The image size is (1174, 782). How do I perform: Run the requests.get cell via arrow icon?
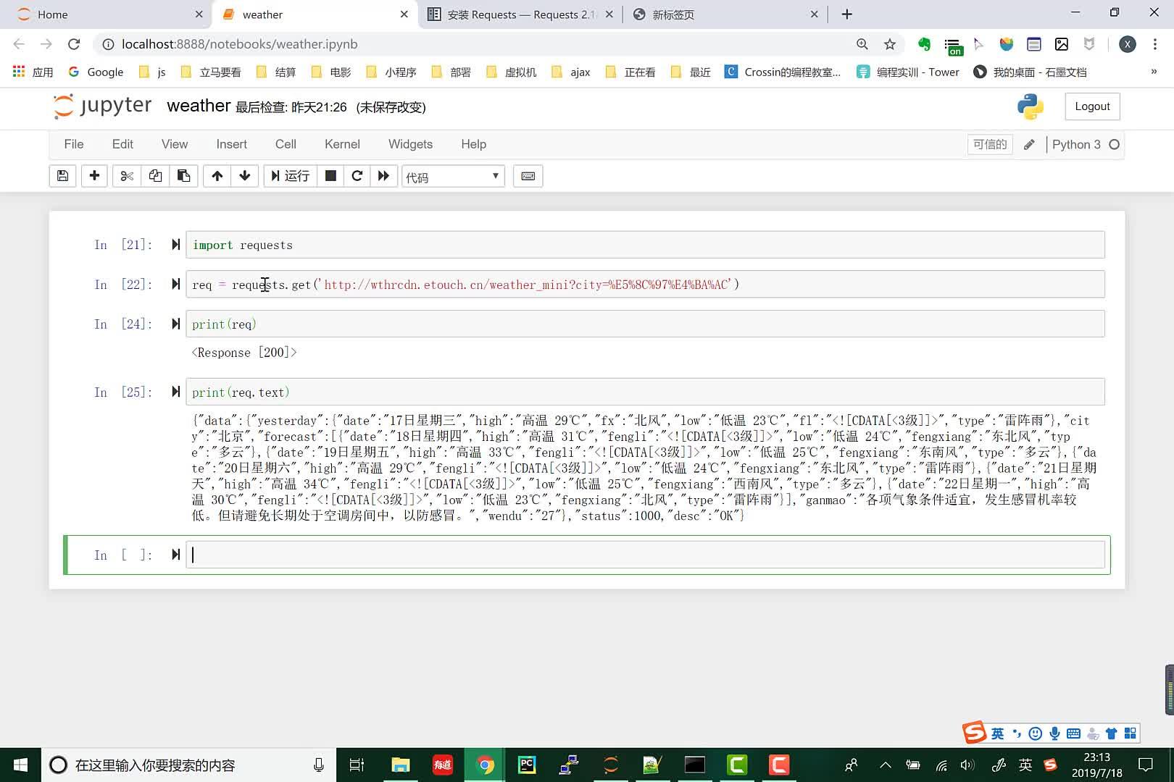click(175, 284)
